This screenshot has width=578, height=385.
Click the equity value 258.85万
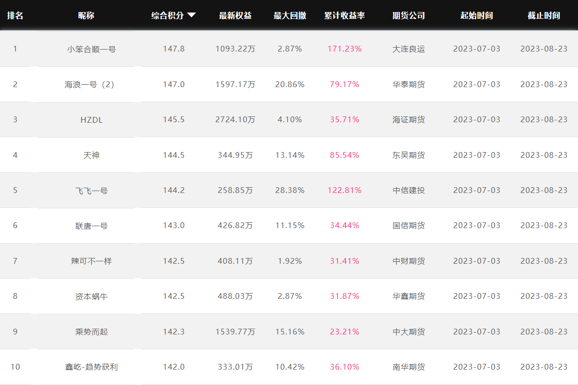coord(235,190)
